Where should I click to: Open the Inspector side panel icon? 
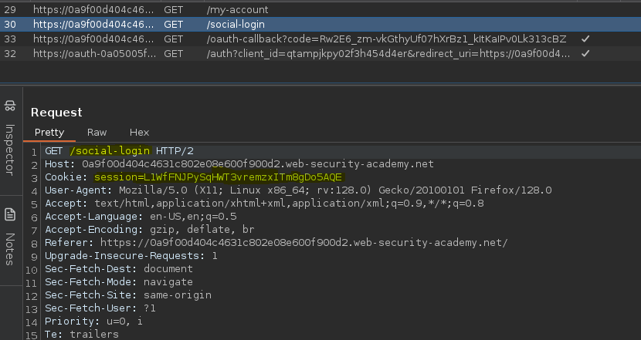click(10, 106)
